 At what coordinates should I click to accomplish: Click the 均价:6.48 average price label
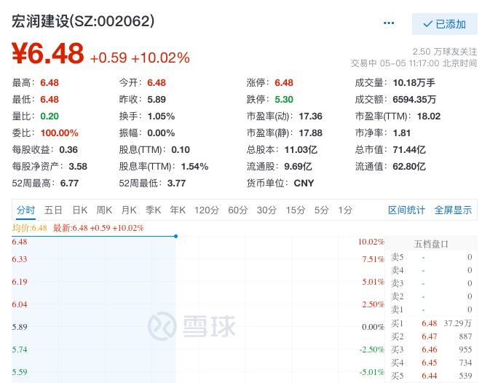pyautogui.click(x=30, y=228)
